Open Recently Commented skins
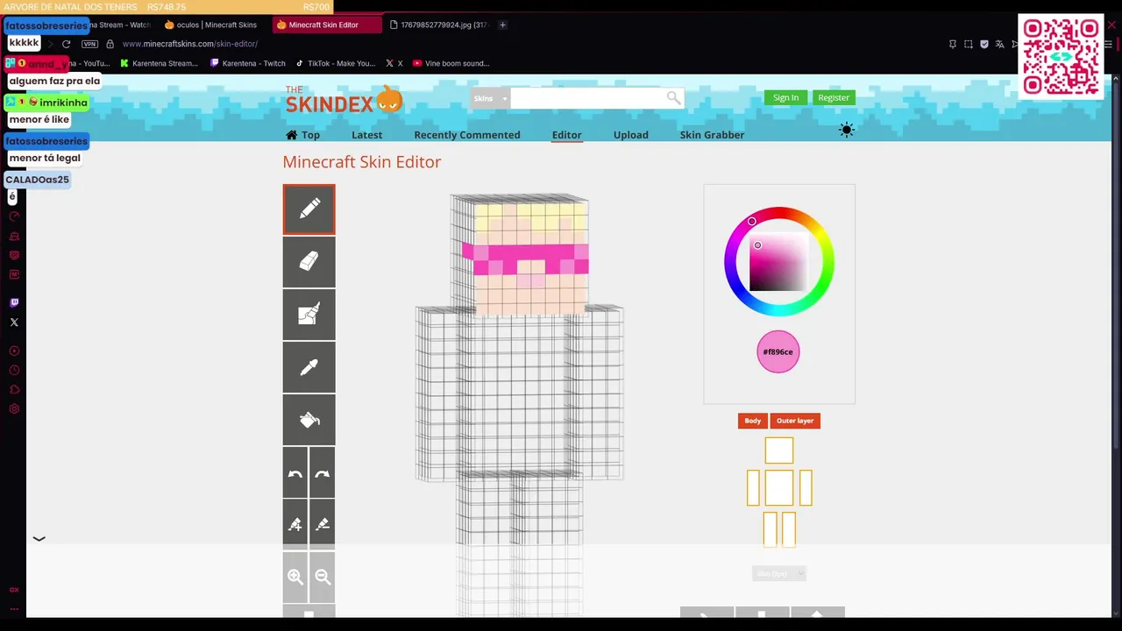The height and width of the screenshot is (631, 1122). (x=467, y=135)
